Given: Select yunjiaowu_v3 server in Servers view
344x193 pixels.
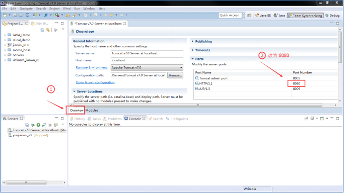Looking at the screenshot, I should [x=28, y=135].
